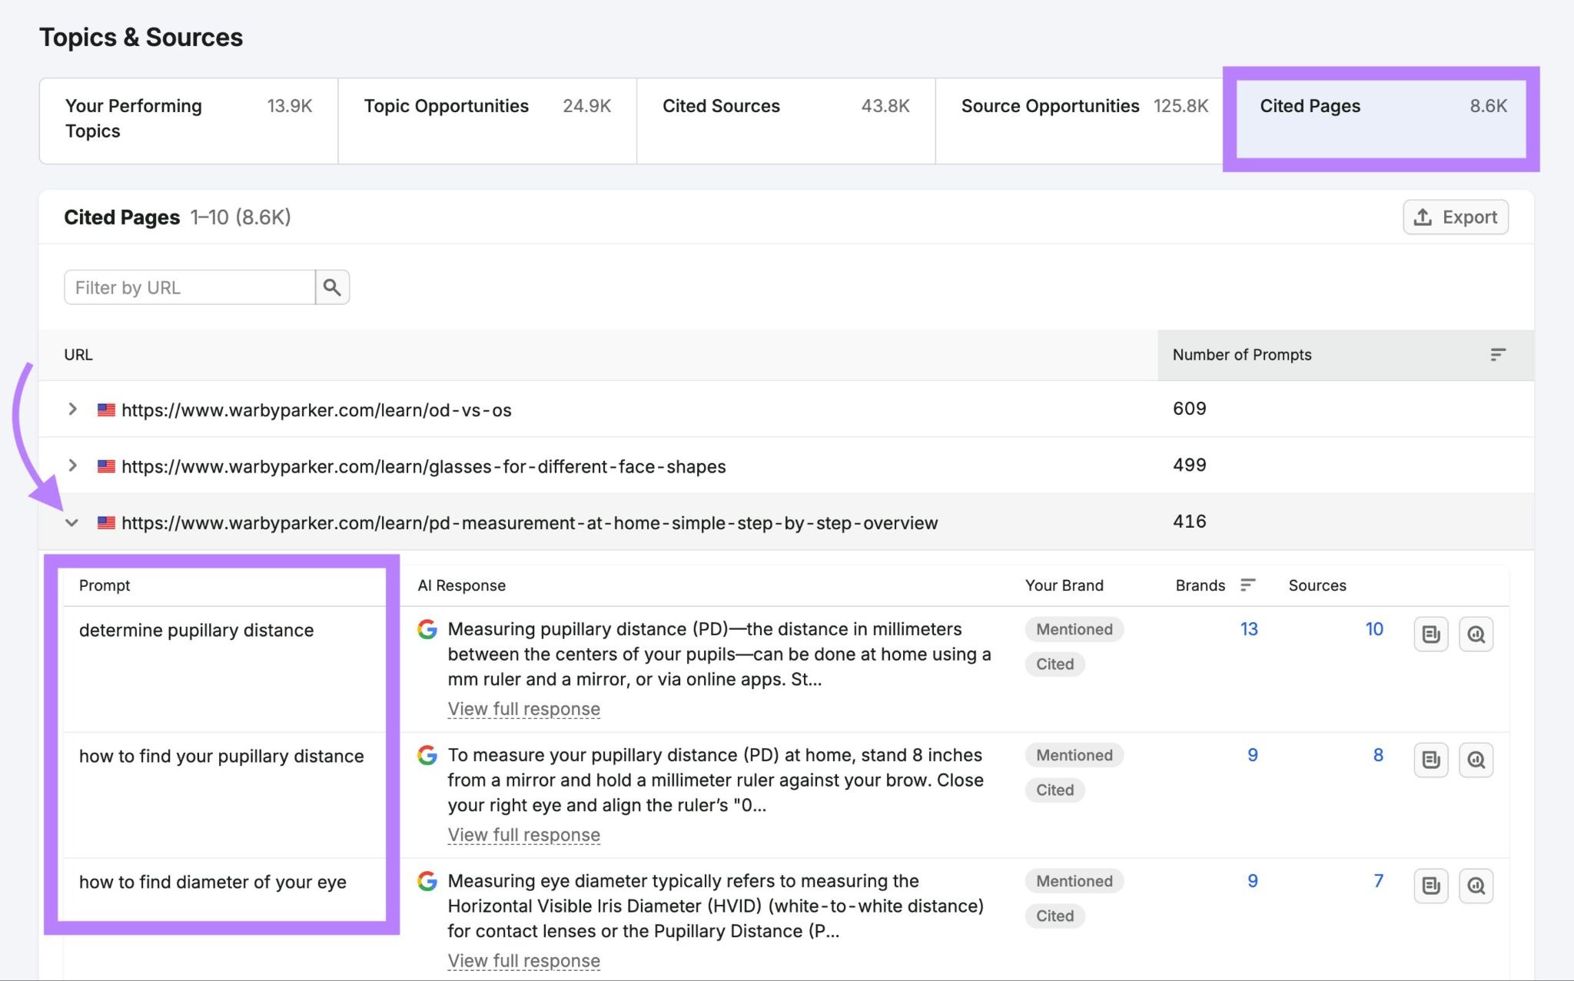Click prompt text 'how to find diameter of your eye'
1574x981 pixels.
(x=213, y=883)
